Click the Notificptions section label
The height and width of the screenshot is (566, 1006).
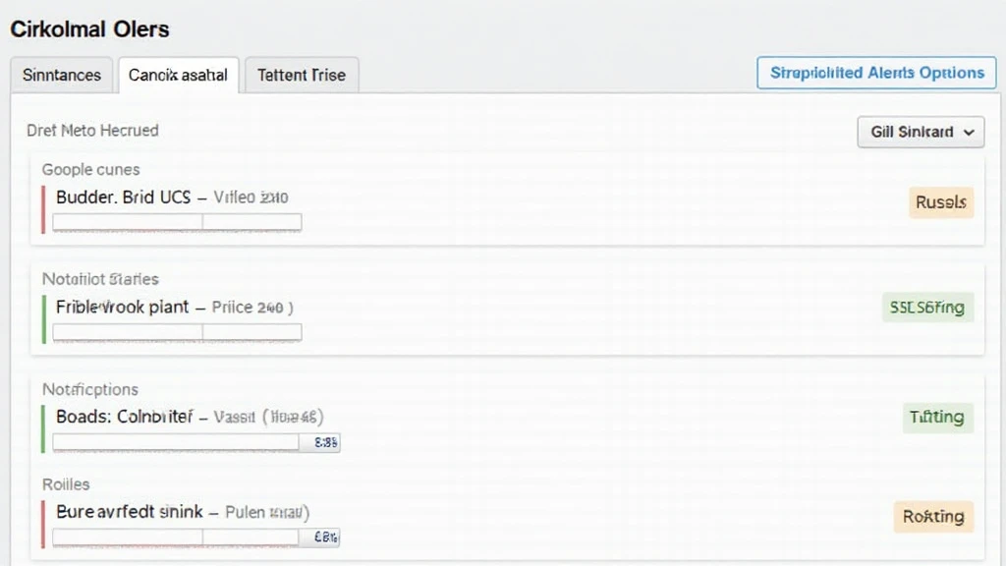coord(89,390)
